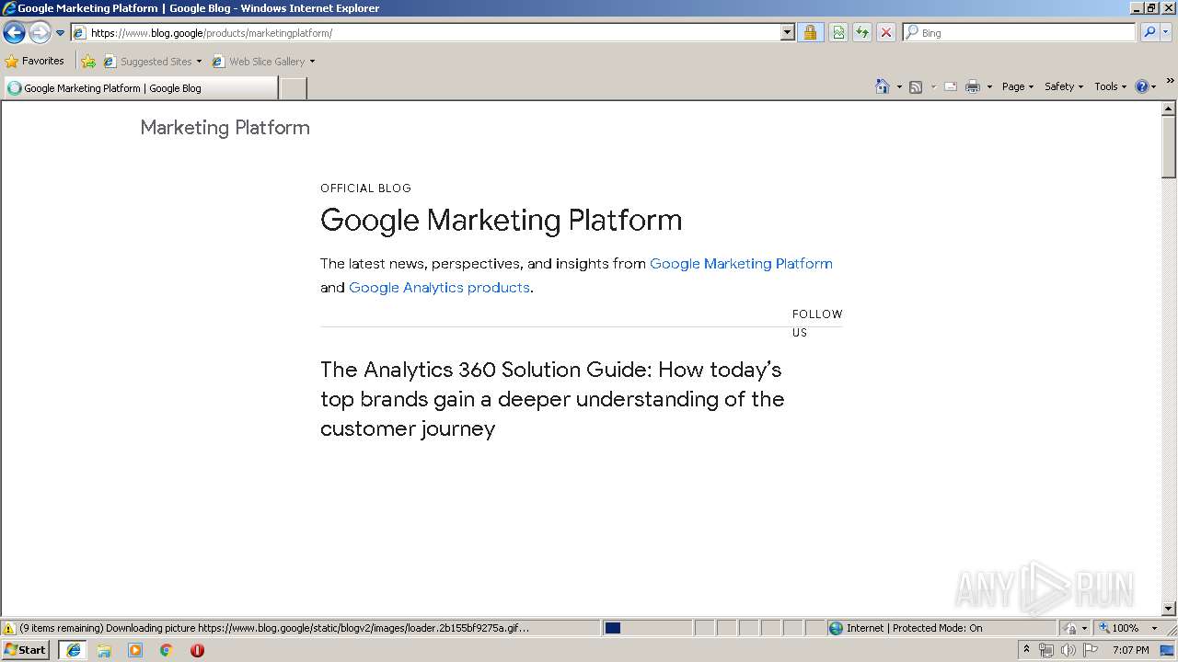Viewport: 1178px width, 662px height.
Task: Open the Favorites star button
Action: (x=35, y=62)
